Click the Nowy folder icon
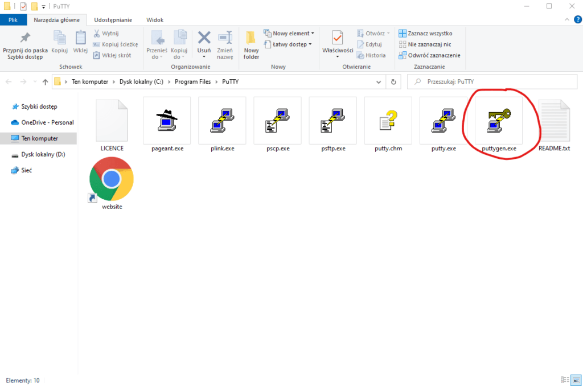Image resolution: width=583 pixels, height=386 pixels. (x=251, y=45)
